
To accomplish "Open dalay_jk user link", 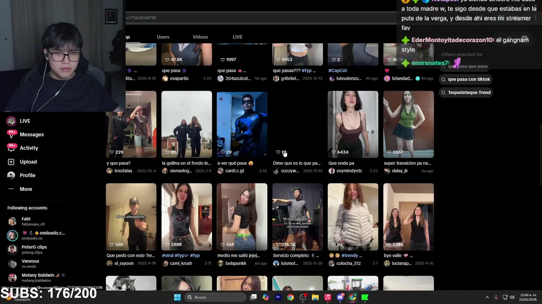I will (x=400, y=171).
